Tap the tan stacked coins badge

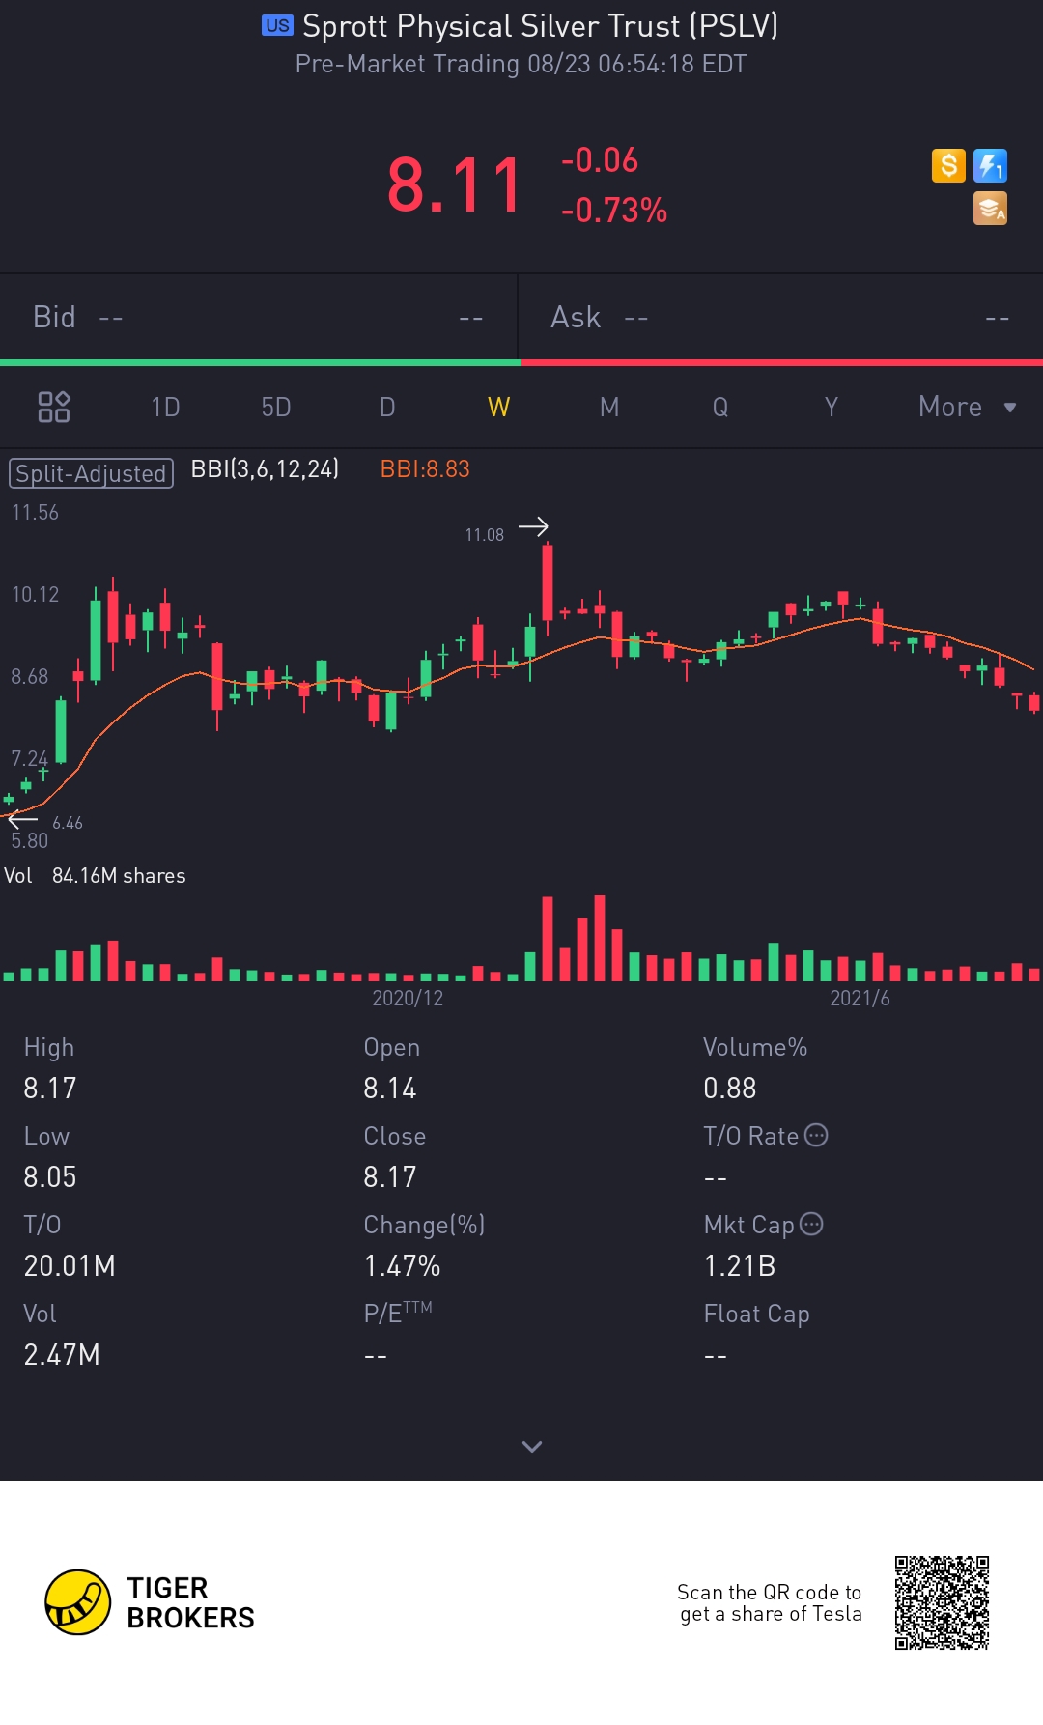[x=990, y=208]
